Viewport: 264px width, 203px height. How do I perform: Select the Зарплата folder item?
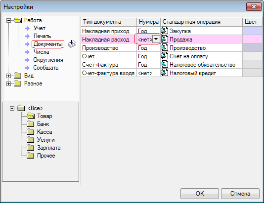[48, 148]
